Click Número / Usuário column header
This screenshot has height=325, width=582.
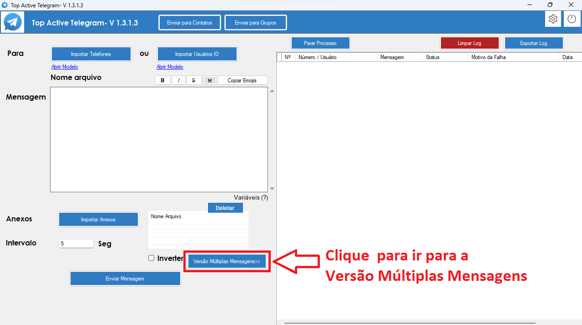click(336, 57)
